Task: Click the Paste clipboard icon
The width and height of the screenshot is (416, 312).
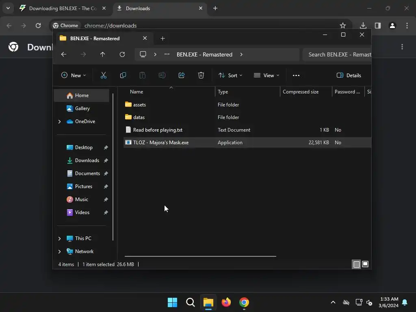Action: click(143, 75)
